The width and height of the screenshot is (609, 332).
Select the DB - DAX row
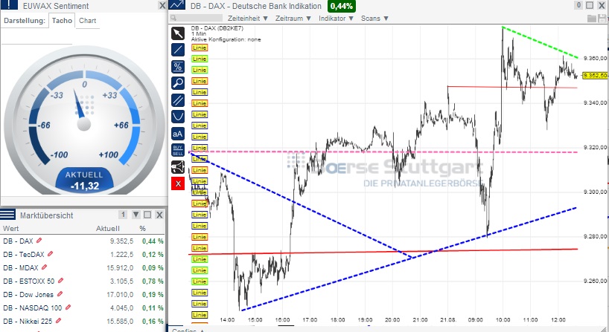(x=83, y=241)
